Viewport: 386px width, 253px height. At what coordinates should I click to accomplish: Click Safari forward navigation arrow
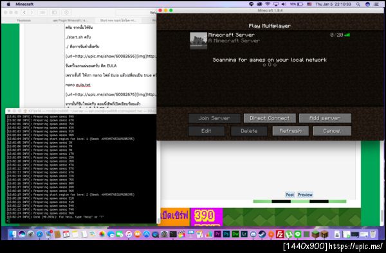coord(32,12)
